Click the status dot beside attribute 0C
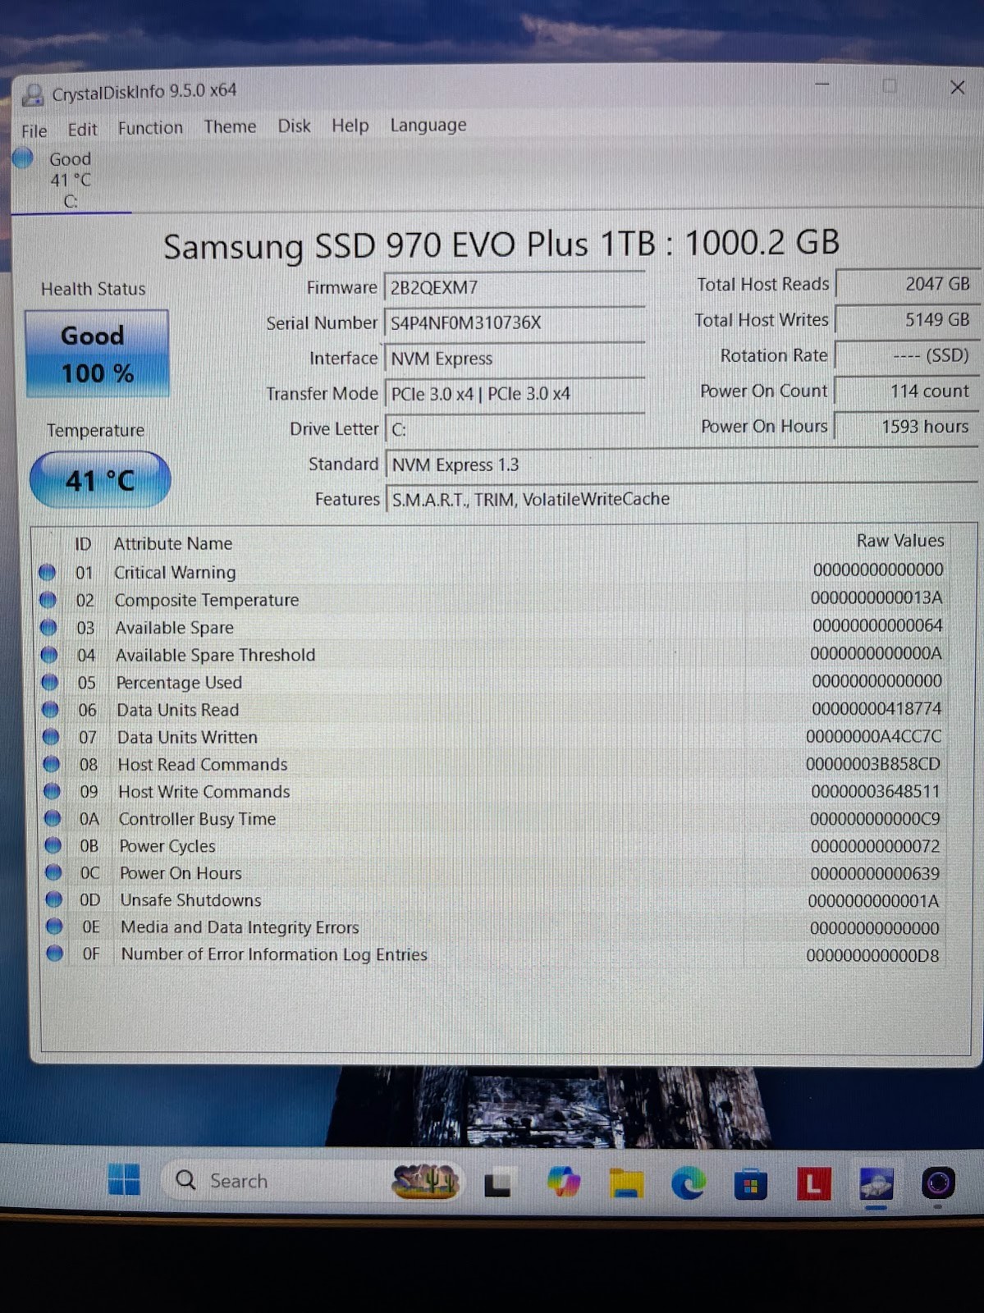Screen dimensions: 984x1313 click(x=53, y=872)
